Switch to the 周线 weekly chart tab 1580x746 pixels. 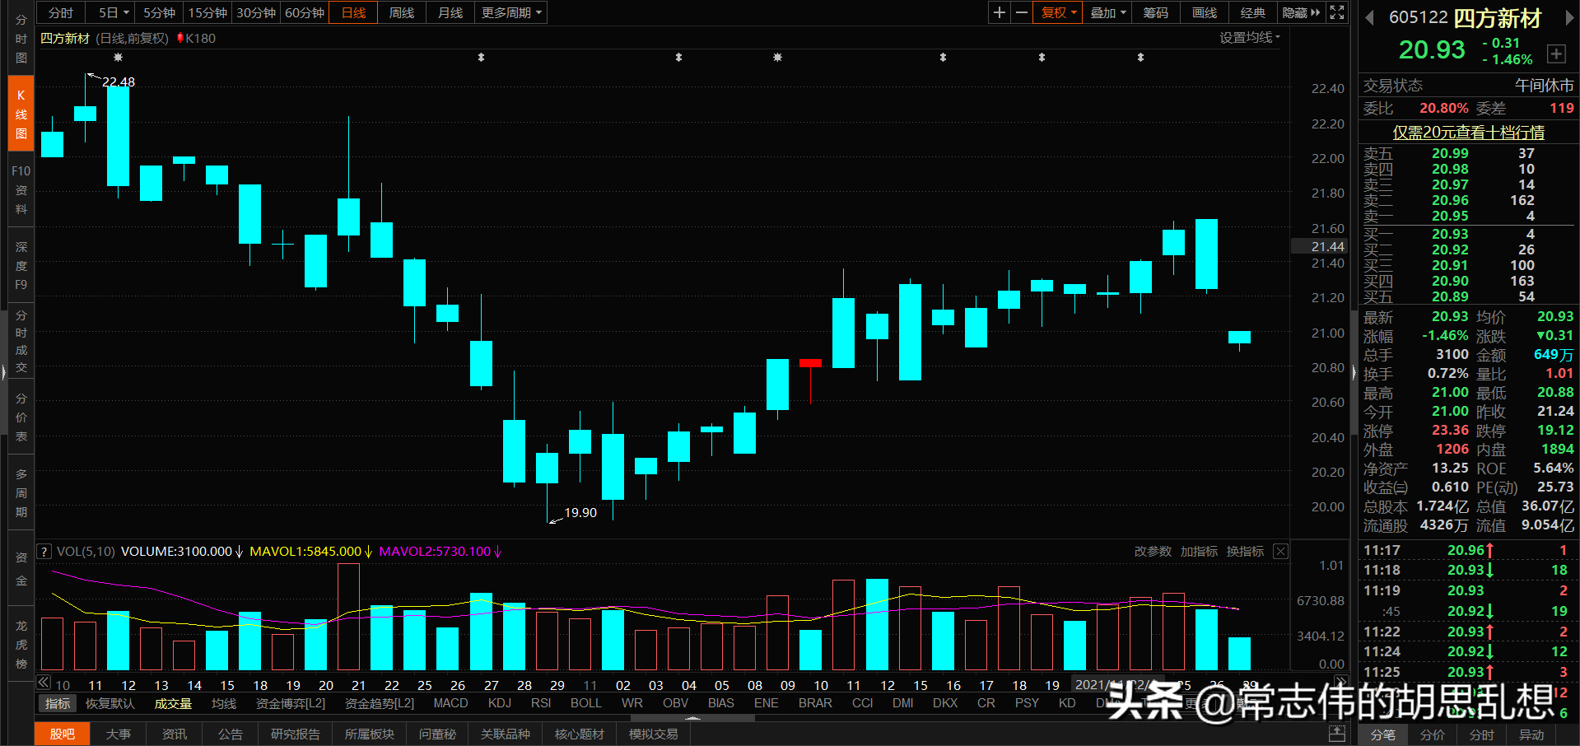pyautogui.click(x=401, y=12)
